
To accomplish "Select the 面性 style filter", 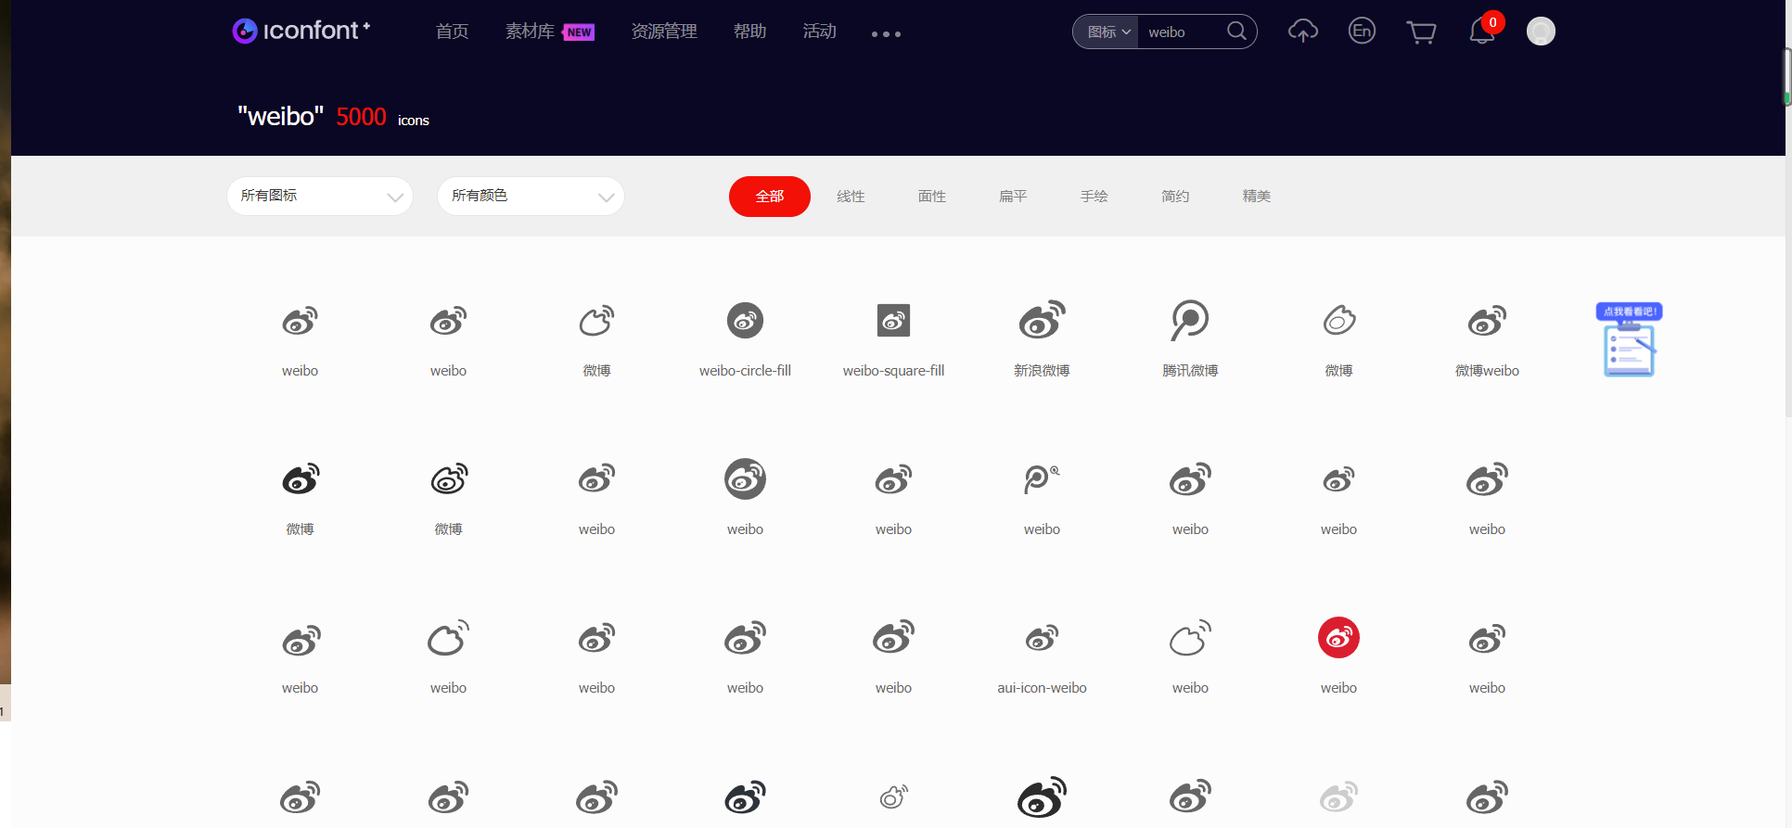I will [x=932, y=197].
